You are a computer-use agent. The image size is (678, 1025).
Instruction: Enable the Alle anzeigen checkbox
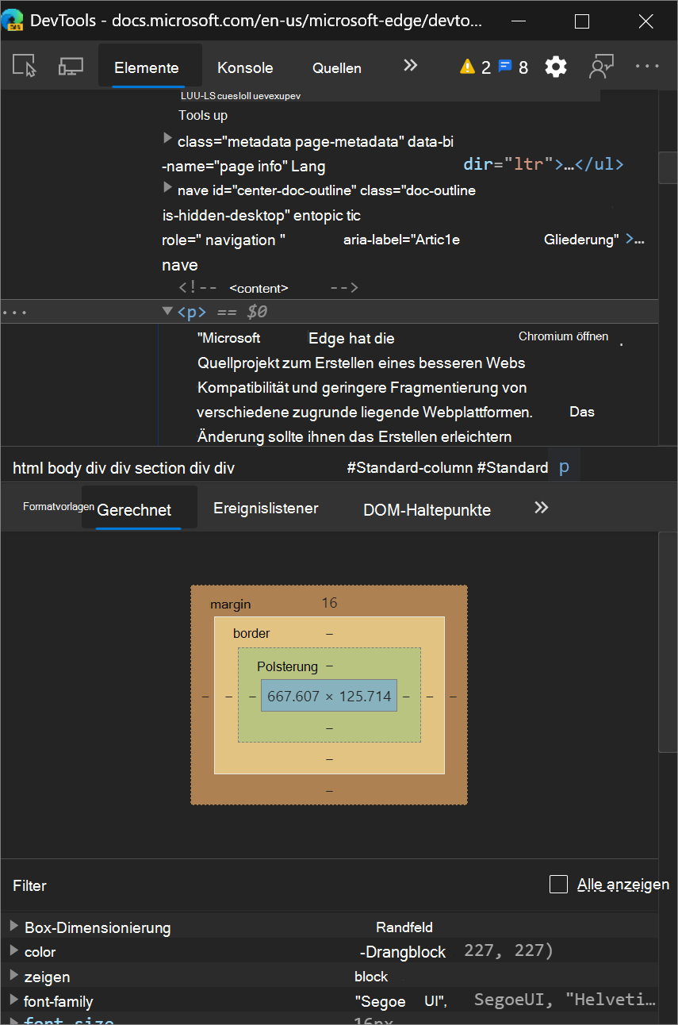pos(558,885)
